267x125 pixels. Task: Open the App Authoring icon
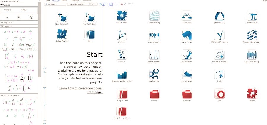[219, 16]
